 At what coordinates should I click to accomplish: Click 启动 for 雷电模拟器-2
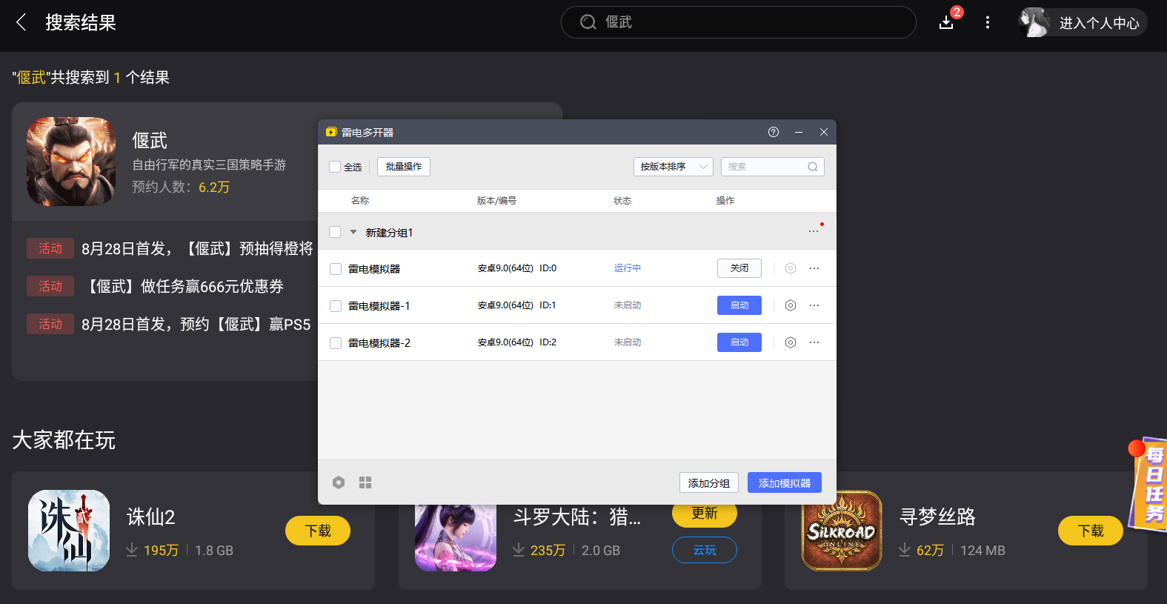(739, 342)
